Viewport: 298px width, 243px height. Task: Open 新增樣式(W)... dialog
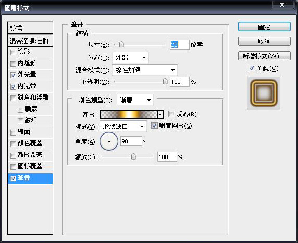pyautogui.click(x=264, y=56)
